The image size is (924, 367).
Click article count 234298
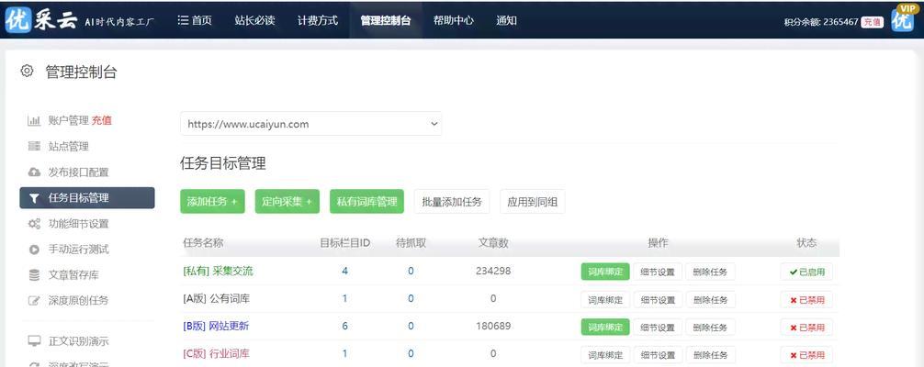pyautogui.click(x=493, y=271)
